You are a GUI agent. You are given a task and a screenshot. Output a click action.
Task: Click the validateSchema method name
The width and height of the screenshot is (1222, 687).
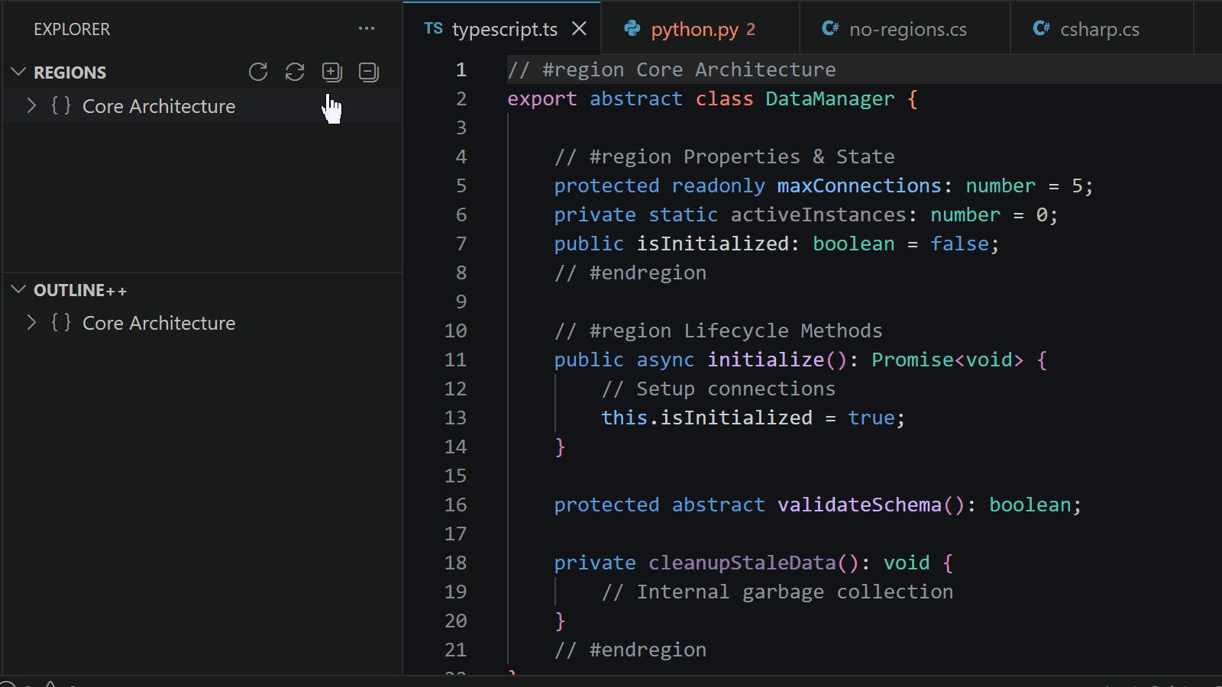(x=860, y=505)
